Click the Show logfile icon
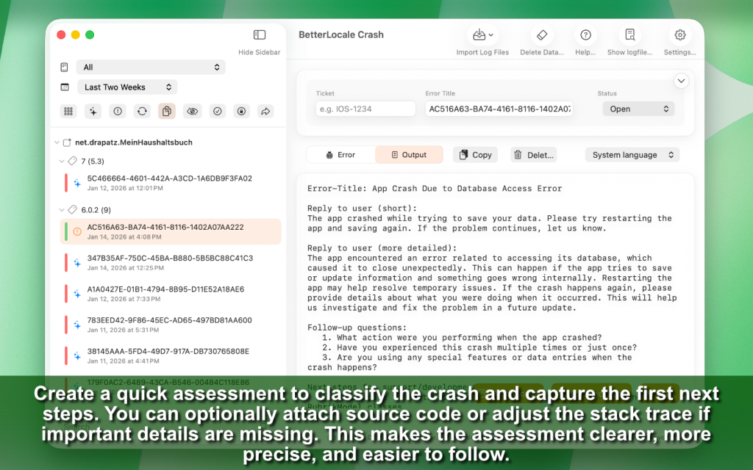The width and height of the screenshot is (753, 470). (630, 35)
